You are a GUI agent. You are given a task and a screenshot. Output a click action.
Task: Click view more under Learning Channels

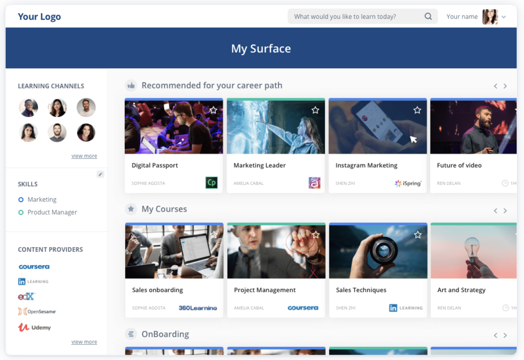[x=84, y=156]
